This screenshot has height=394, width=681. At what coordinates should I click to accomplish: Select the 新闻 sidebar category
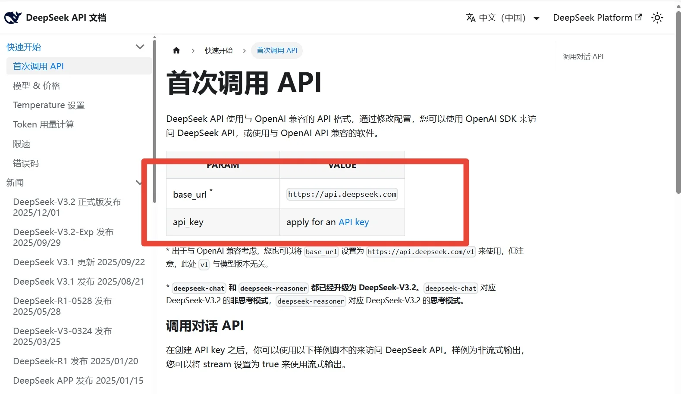pyautogui.click(x=15, y=183)
